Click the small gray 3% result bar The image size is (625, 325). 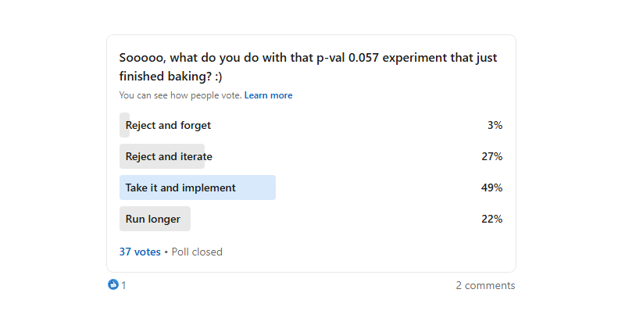click(x=123, y=125)
